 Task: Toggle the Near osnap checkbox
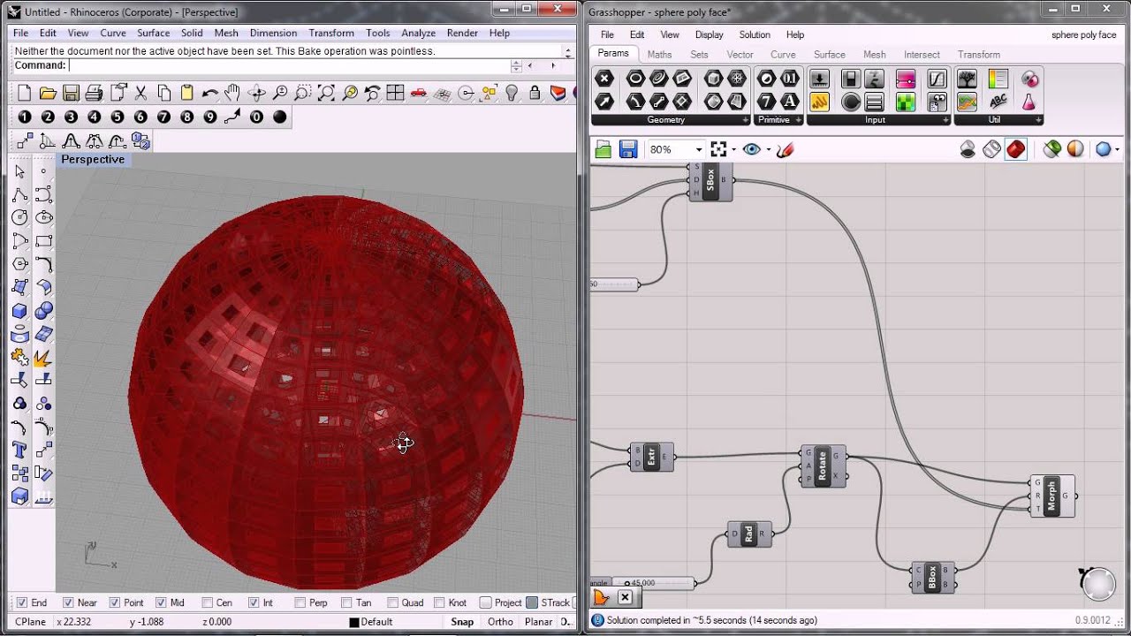pos(68,602)
